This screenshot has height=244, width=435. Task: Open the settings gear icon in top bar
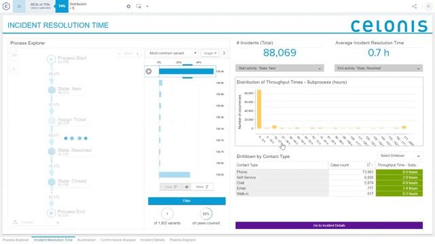[x=128, y=6]
